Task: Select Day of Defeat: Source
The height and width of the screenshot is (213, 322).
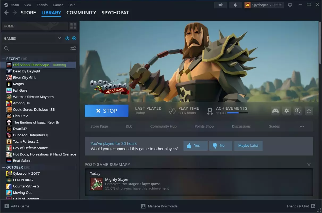Action: (x=38, y=148)
